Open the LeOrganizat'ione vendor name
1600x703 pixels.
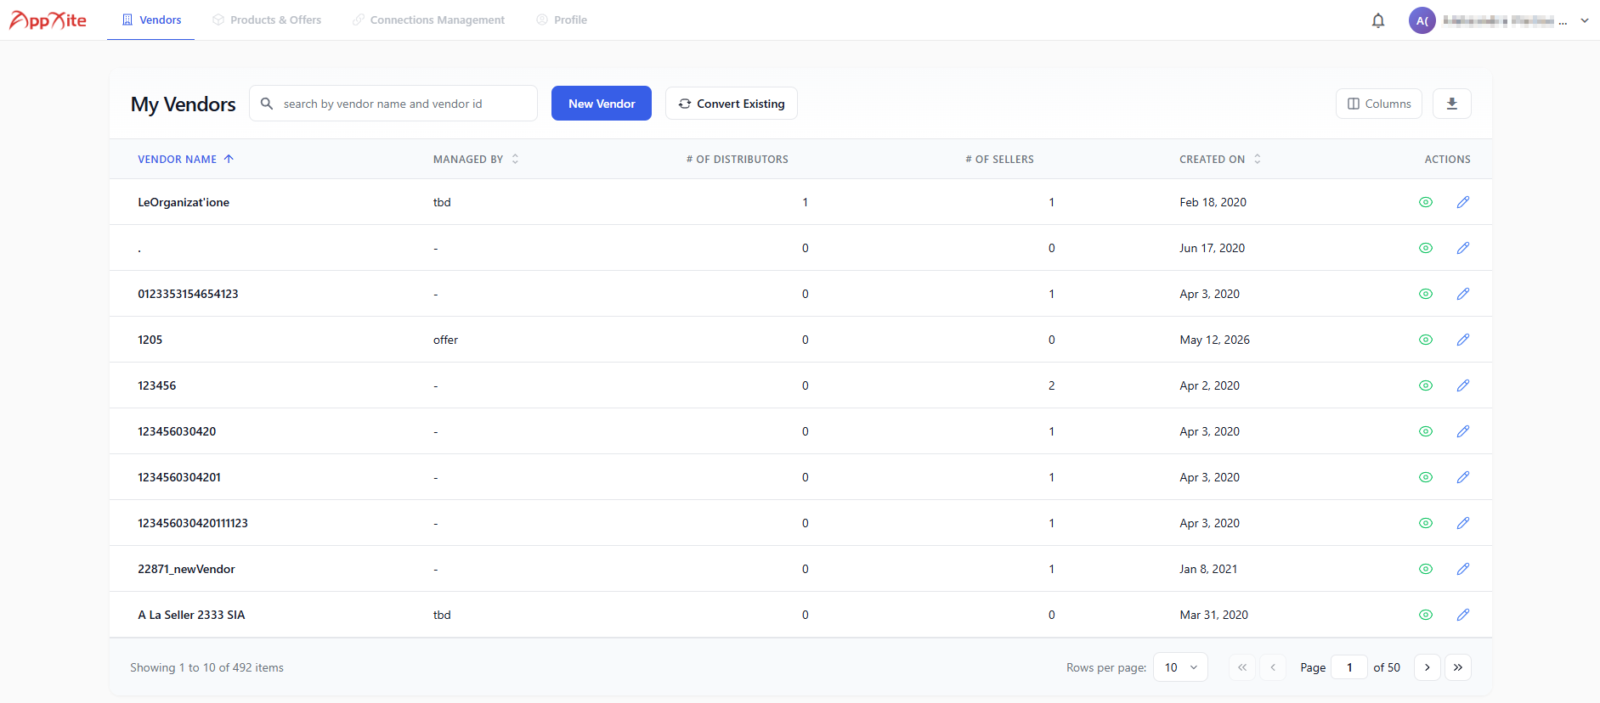pos(184,202)
